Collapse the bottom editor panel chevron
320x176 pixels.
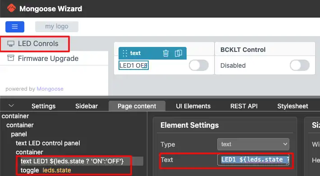tap(11, 106)
